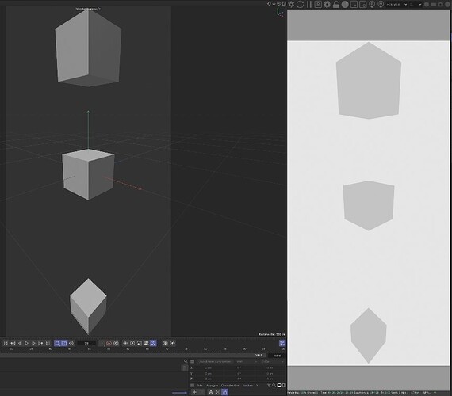Jump to previous keyframe button
This screenshot has height=396, width=452.
tap(13, 343)
